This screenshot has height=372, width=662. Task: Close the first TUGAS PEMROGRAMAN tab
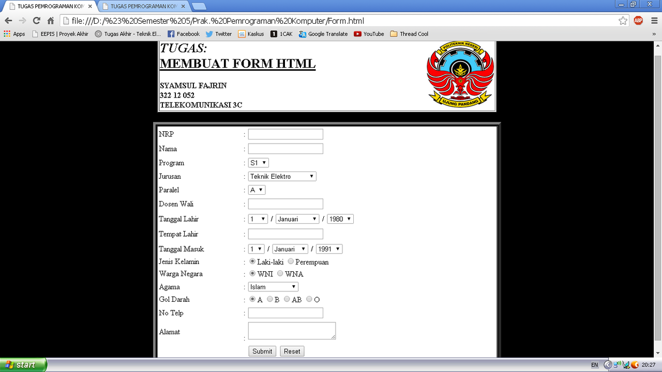89,6
